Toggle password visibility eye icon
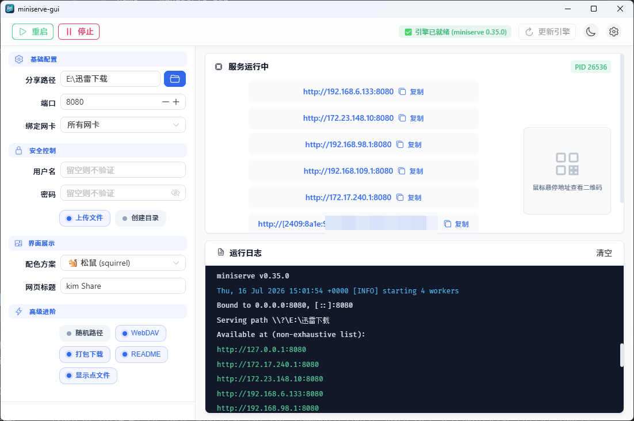The height and width of the screenshot is (421, 634). pyautogui.click(x=175, y=193)
